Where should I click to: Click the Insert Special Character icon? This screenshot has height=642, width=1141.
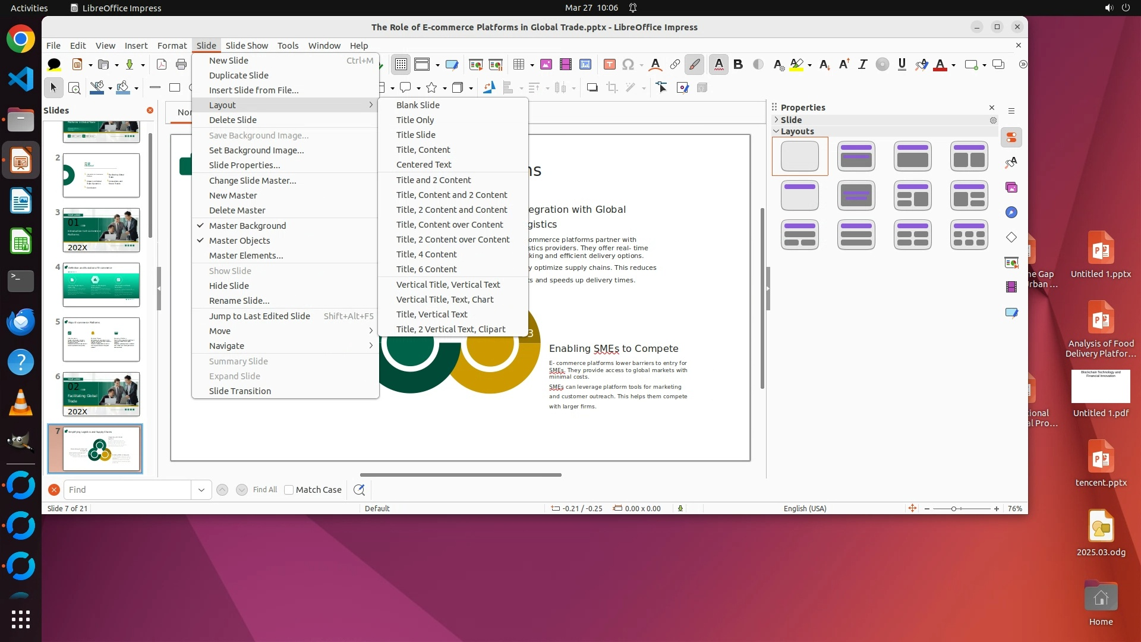[x=628, y=65]
